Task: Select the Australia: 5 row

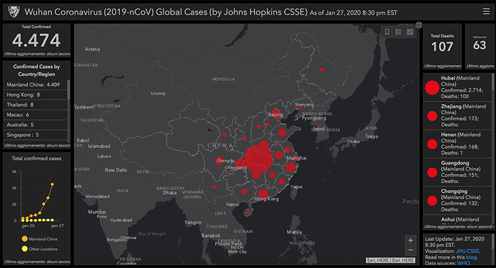Action: click(35, 125)
